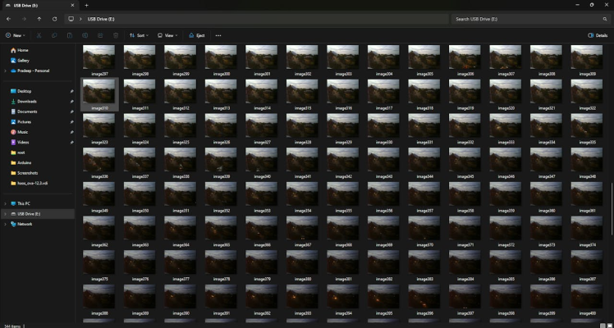
Task: Unpin Documents using its pin icon
Action: pyautogui.click(x=71, y=112)
